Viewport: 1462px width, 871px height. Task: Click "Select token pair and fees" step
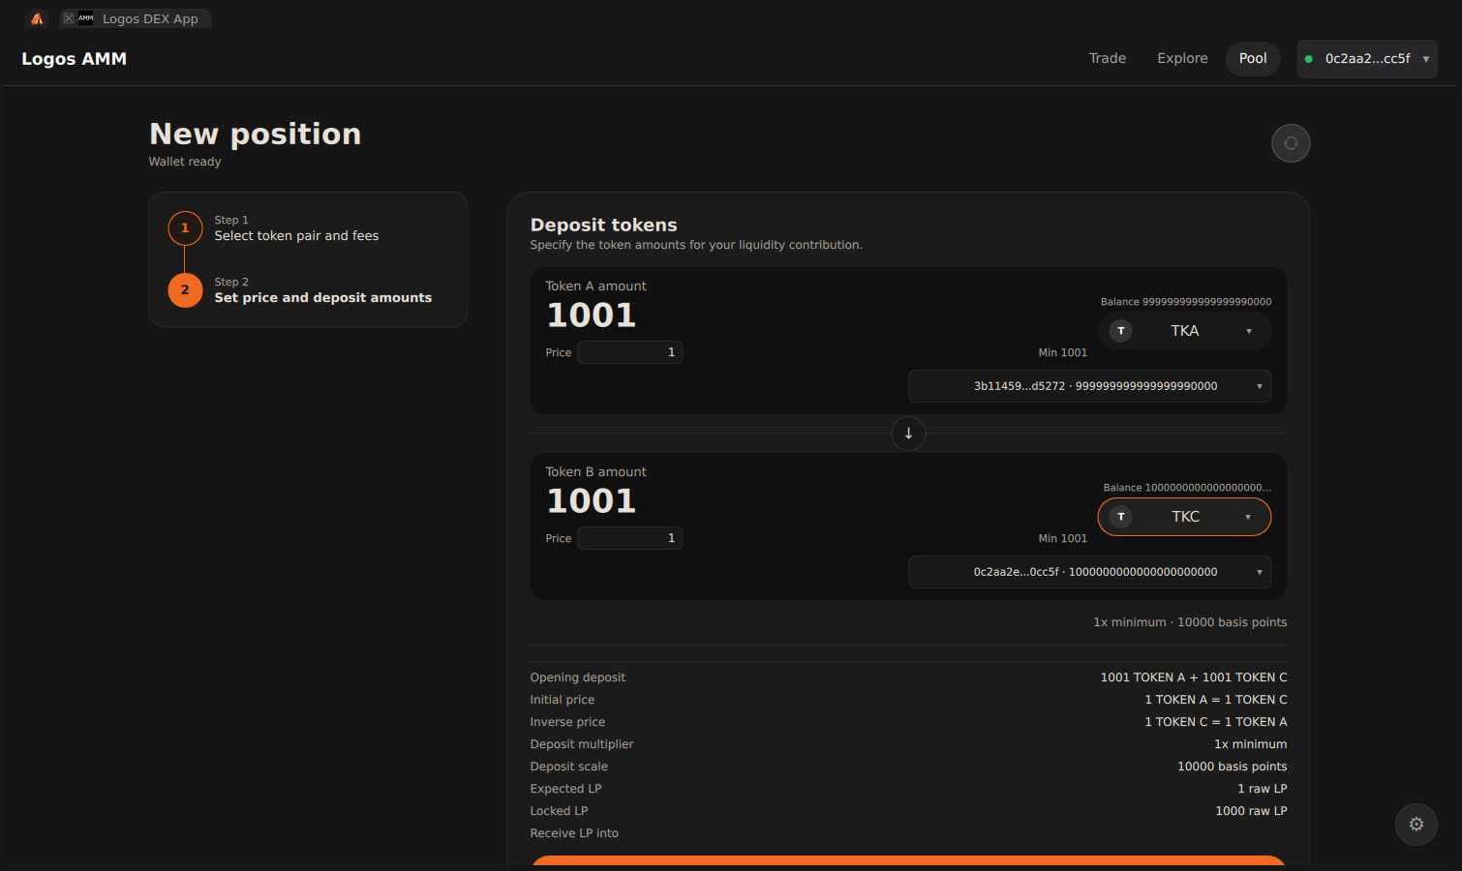click(296, 236)
